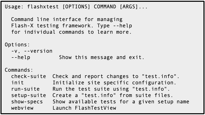Click the word flashxtest in the usage line

tap(43, 7)
